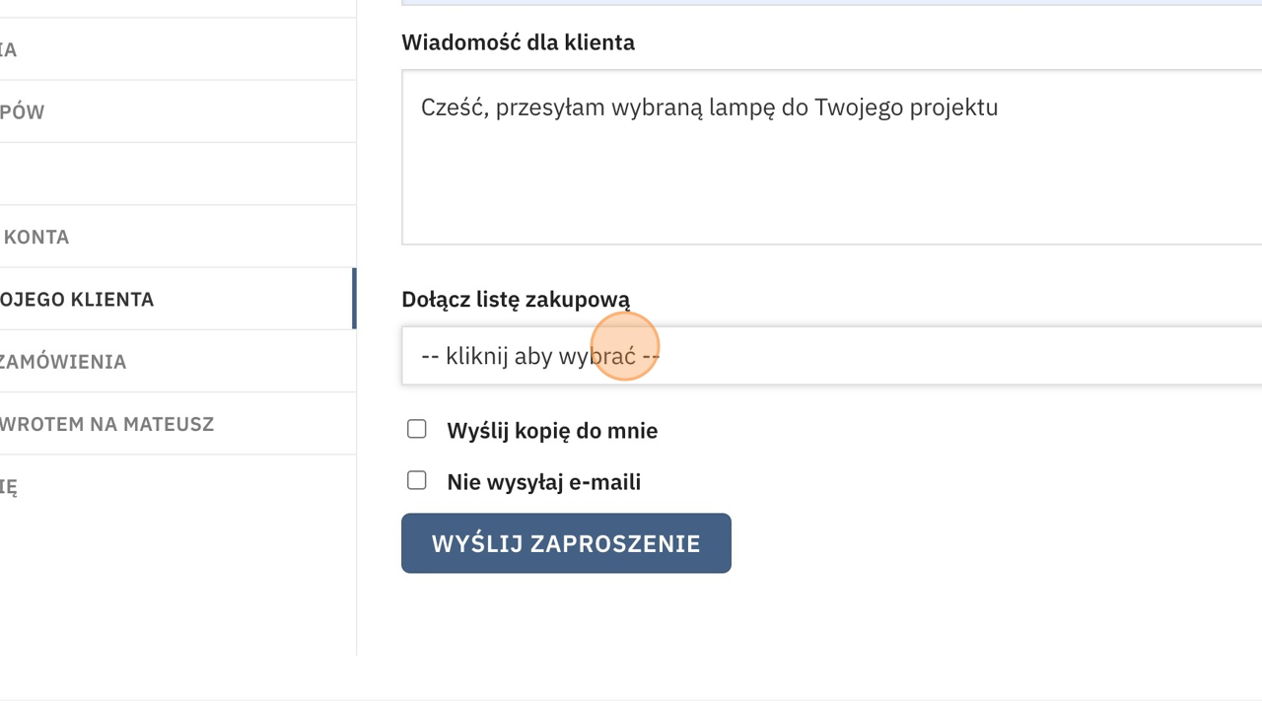This screenshot has width=1262, height=704.
Task: Click the "Wiadomość dla klienta" field label
Action: (518, 42)
